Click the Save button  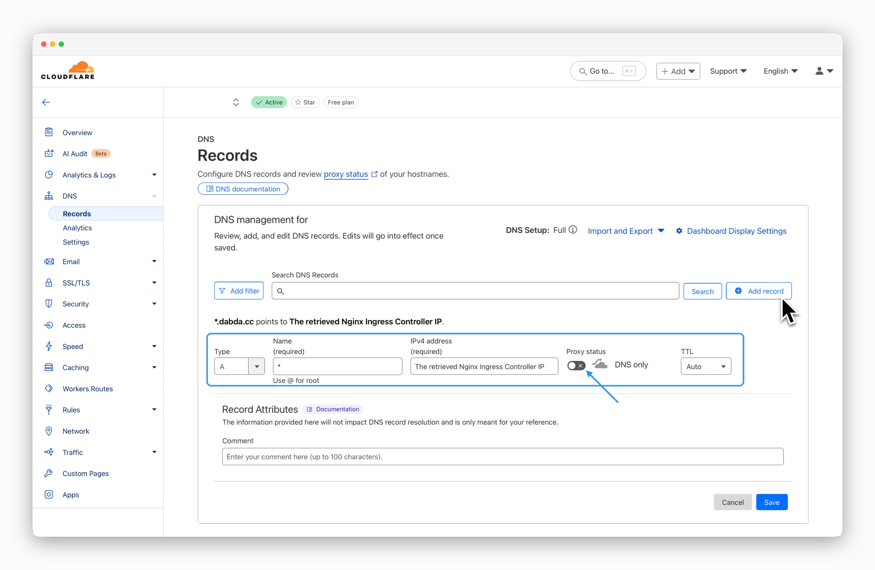[x=772, y=502]
